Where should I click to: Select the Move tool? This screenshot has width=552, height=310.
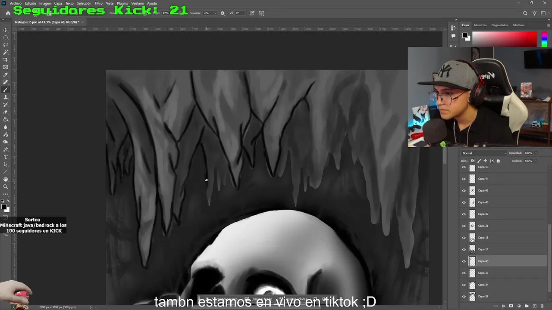click(6, 30)
